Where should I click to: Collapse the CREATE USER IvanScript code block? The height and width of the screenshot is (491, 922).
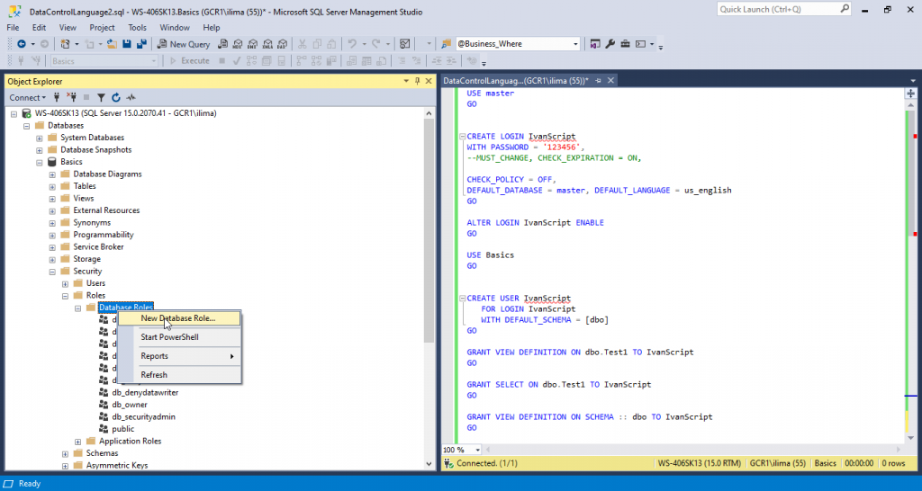point(462,298)
